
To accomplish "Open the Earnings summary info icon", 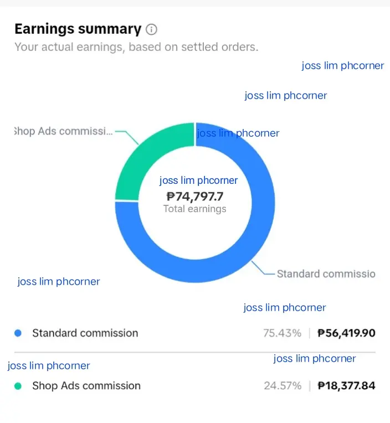I will pyautogui.click(x=151, y=29).
